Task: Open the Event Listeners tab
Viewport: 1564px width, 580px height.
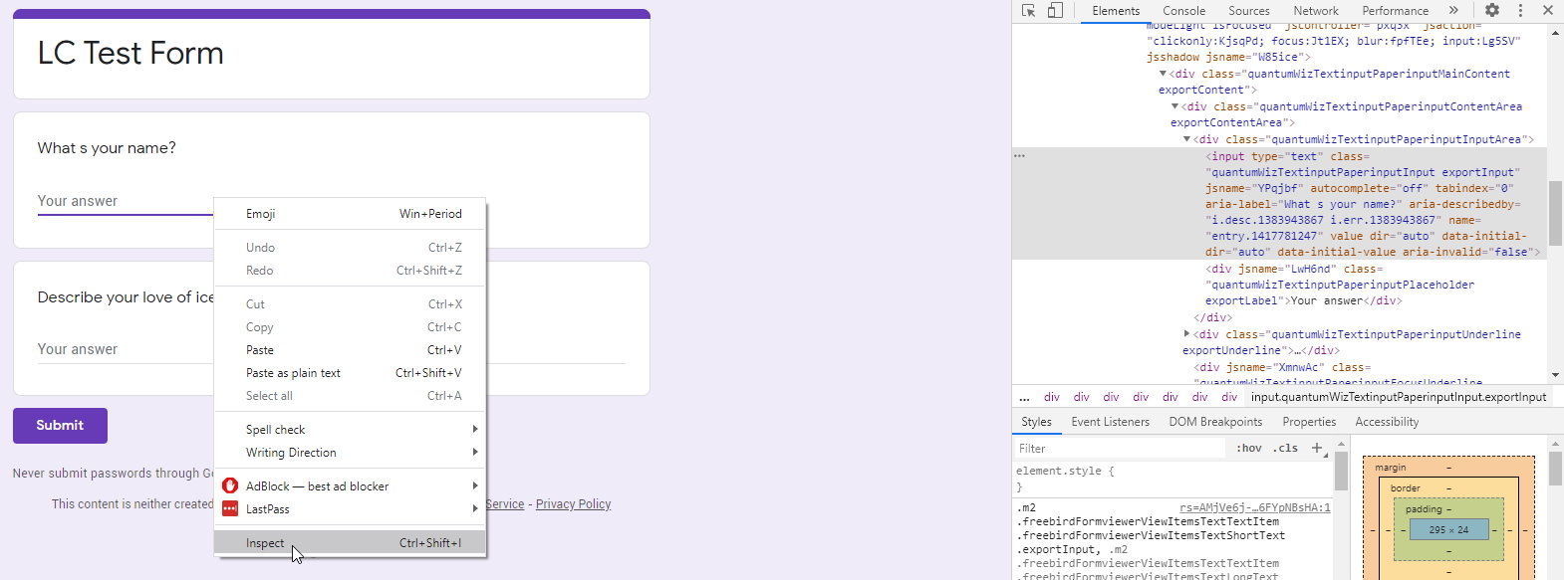Action: (1110, 422)
